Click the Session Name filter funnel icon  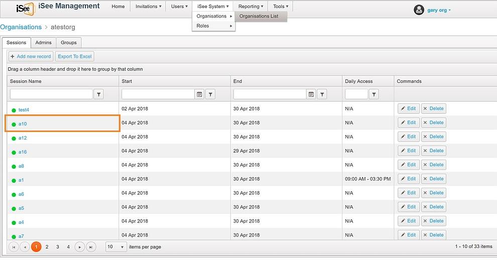coord(98,94)
